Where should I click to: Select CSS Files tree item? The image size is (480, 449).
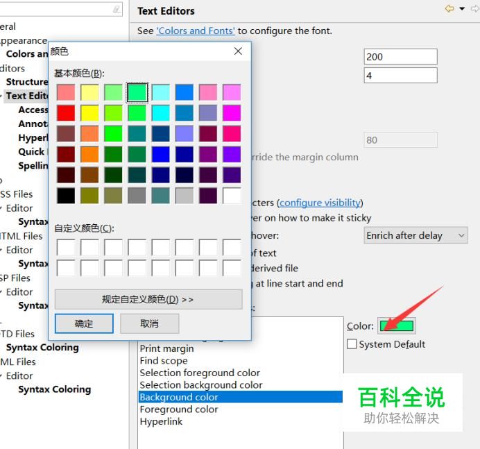coord(16,194)
